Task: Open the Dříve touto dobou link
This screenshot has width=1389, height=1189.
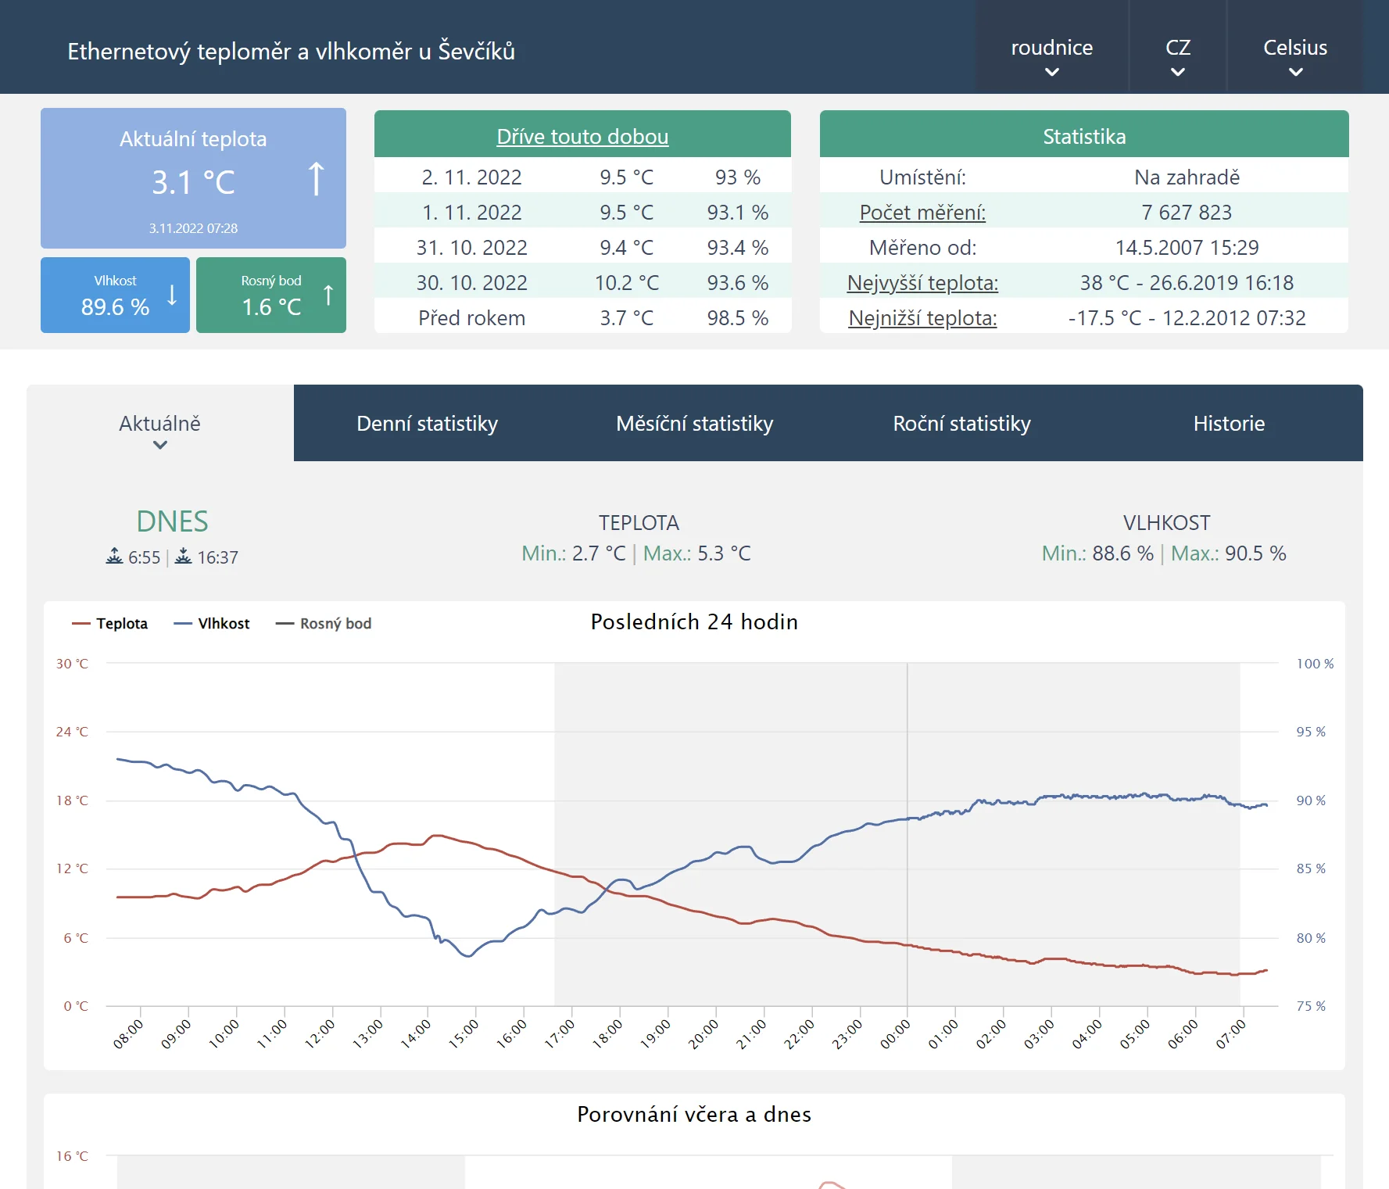Action: tap(582, 137)
